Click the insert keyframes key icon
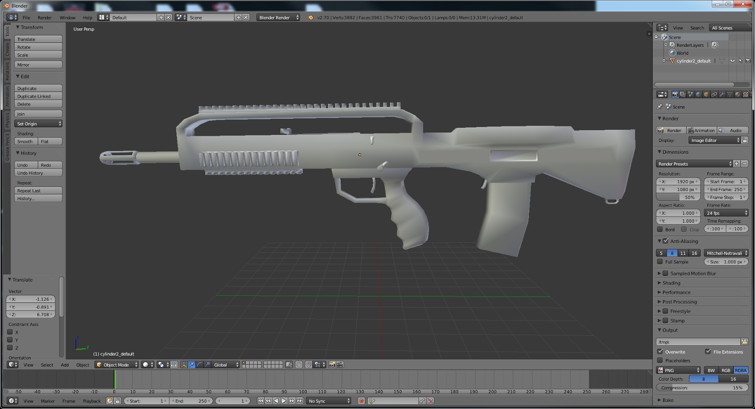 (x=422, y=401)
